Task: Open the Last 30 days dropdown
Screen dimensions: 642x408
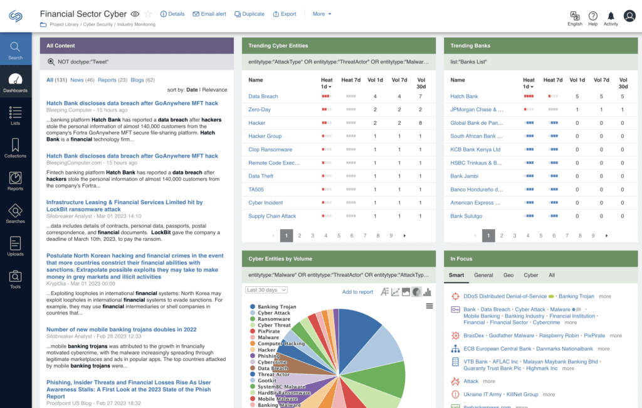Action: pyautogui.click(x=266, y=290)
